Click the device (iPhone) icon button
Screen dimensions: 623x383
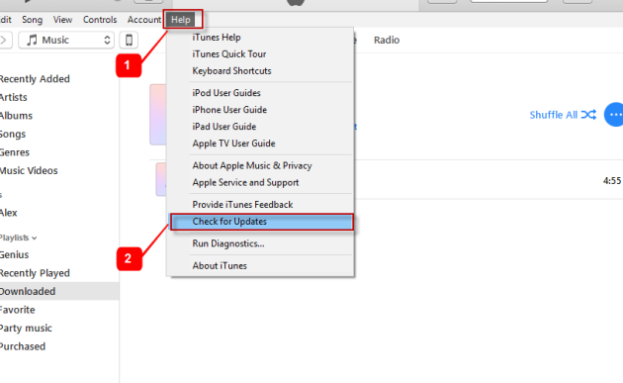click(129, 40)
